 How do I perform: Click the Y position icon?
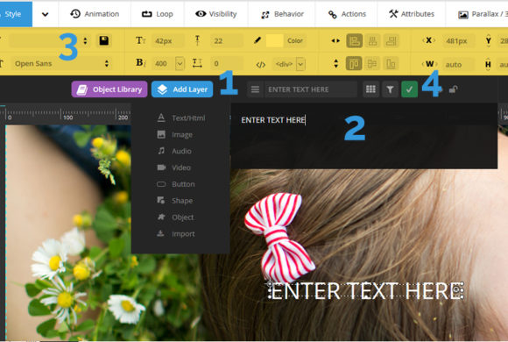488,41
